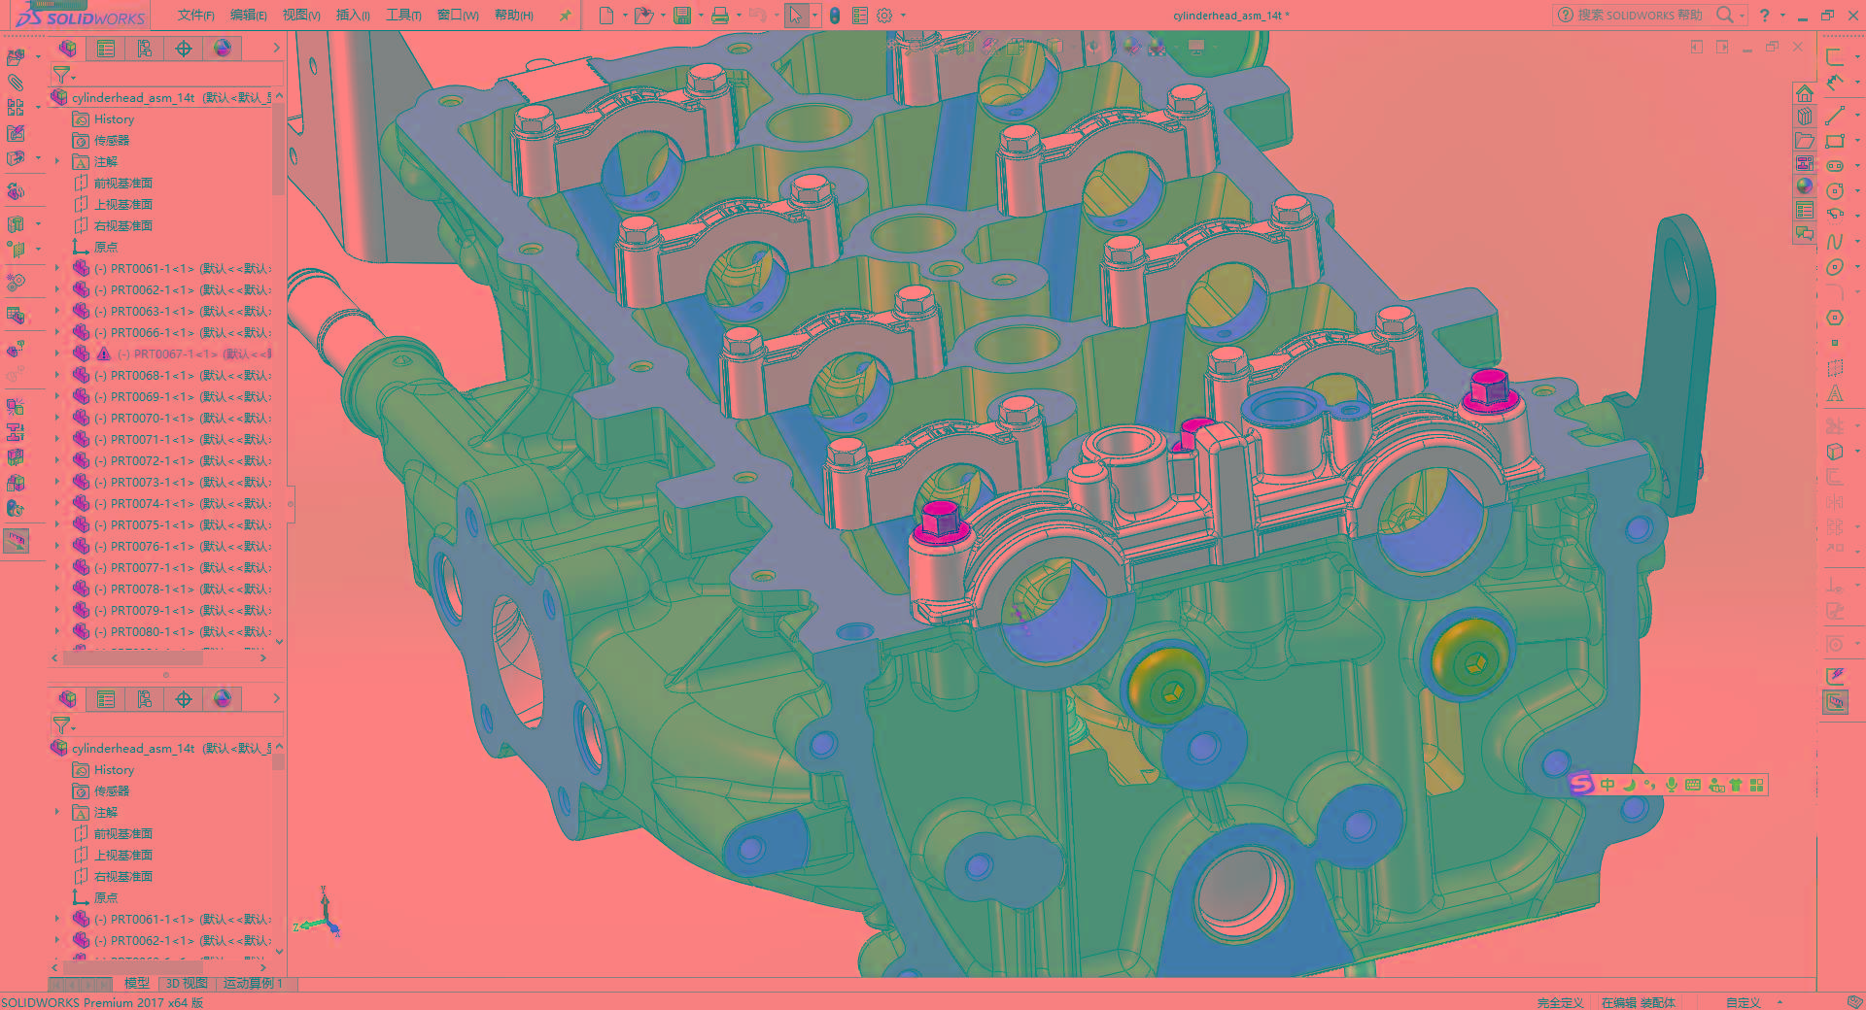Image resolution: width=1866 pixels, height=1010 pixels.
Task: Click the Sogou IME toolbox grid icon
Action: pos(1756,785)
